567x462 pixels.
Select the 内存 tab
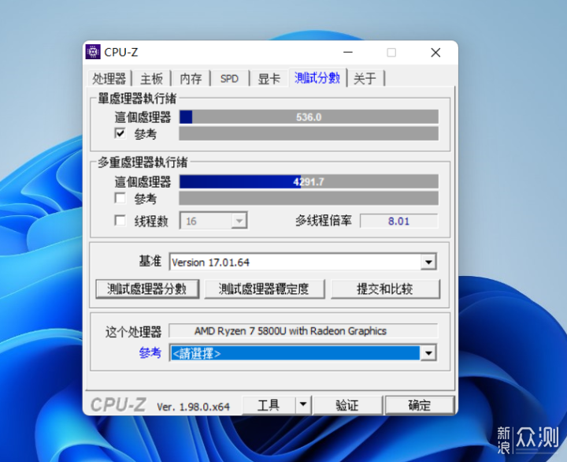pos(191,79)
